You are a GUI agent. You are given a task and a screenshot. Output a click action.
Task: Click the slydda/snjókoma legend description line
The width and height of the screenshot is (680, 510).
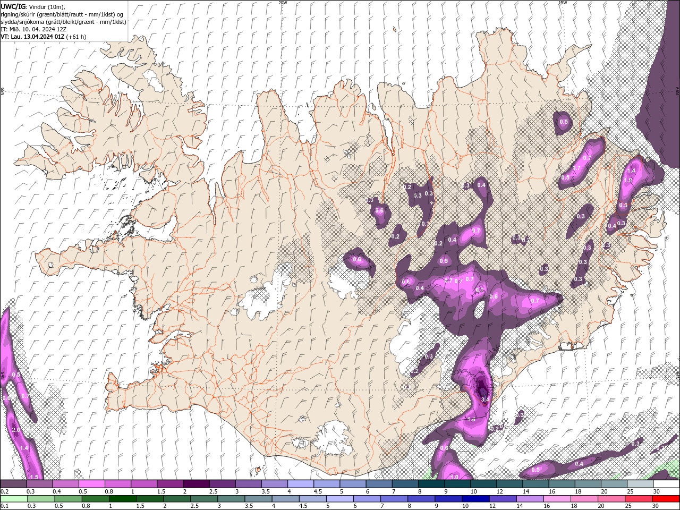[63, 22]
